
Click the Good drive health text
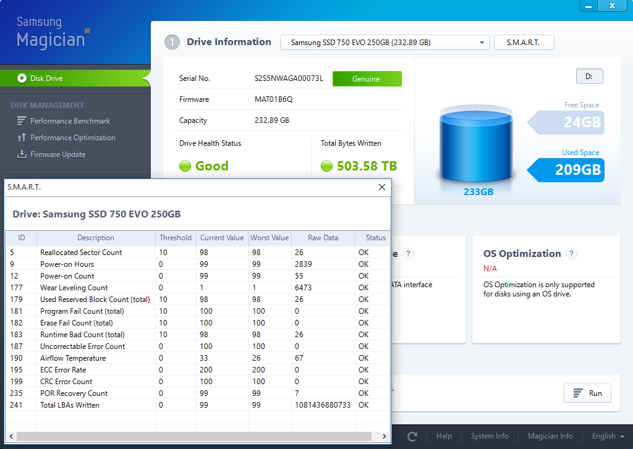coord(212,166)
